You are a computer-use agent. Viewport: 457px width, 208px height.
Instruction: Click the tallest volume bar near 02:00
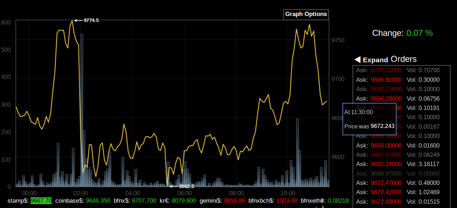point(82,107)
